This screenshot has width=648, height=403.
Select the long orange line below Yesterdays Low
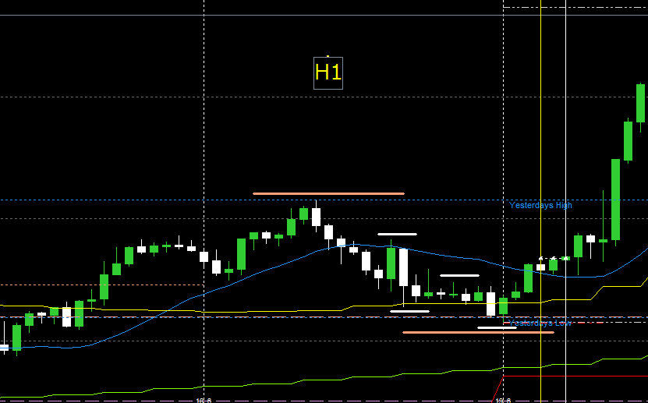click(477, 333)
